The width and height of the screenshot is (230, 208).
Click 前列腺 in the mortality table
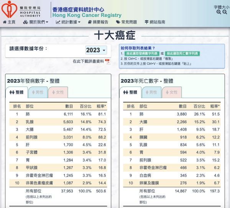[145, 160]
